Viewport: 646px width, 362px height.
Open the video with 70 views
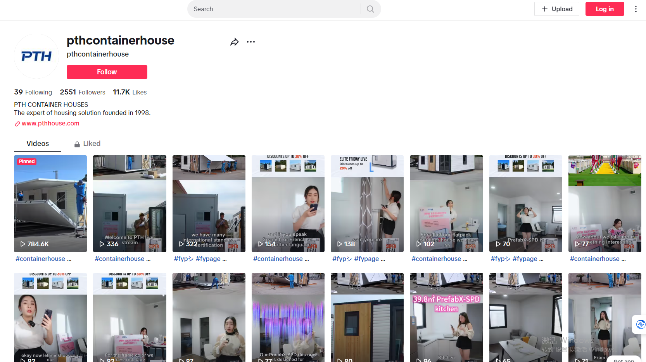526,204
